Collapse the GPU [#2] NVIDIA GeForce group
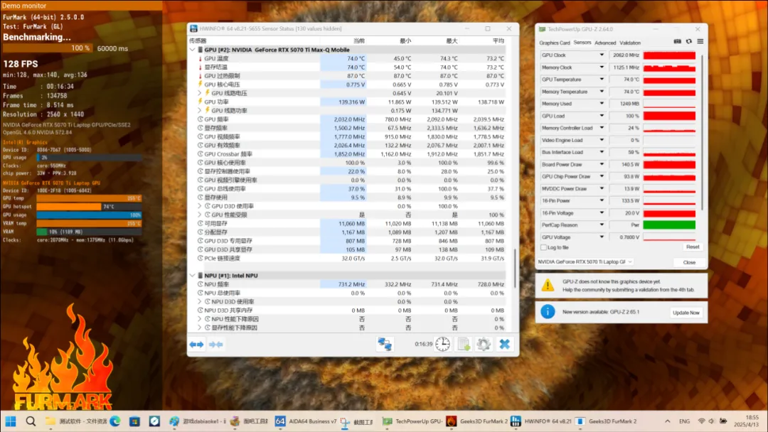Image resolution: width=768 pixels, height=432 pixels. (193, 50)
